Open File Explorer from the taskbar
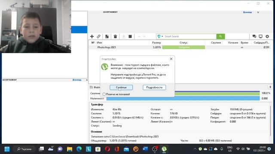Screen dimensions: 275x154 tap(70, 149)
